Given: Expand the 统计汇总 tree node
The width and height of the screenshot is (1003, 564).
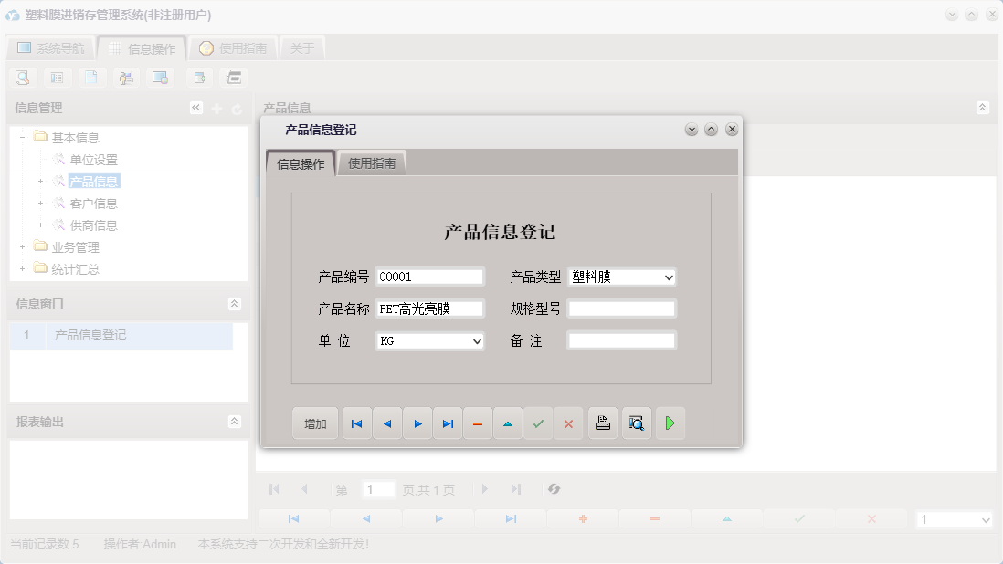Looking at the screenshot, I should point(21,268).
